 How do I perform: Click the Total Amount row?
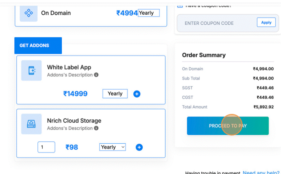point(228,107)
